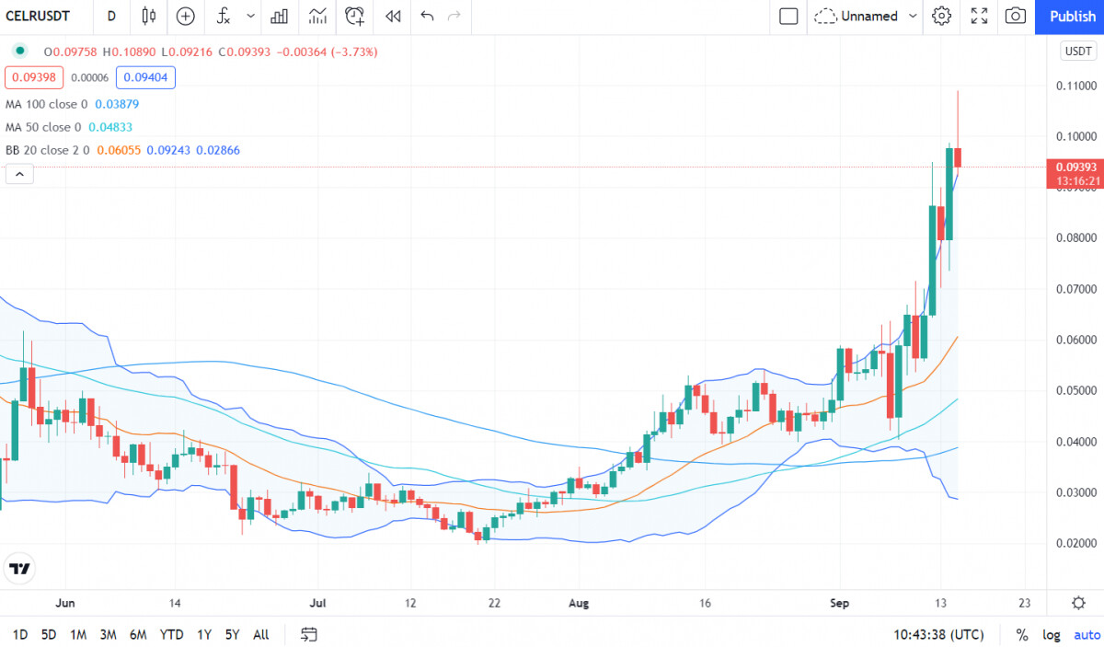Create an alert with the alarm clock icon
Image resolution: width=1104 pixels, height=647 pixels.
point(355,16)
